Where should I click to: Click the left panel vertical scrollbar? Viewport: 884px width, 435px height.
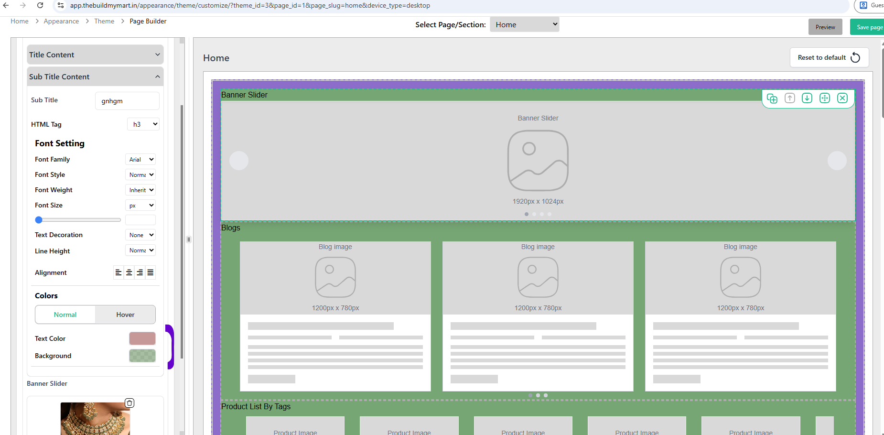[182, 232]
